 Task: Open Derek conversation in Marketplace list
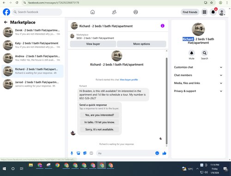tap(32, 32)
